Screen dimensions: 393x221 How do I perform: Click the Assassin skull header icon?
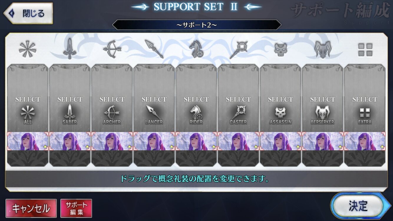point(280,49)
